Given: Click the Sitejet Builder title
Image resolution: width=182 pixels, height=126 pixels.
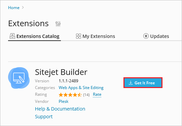Looking at the screenshot, I should pyautogui.click(x=61, y=72).
